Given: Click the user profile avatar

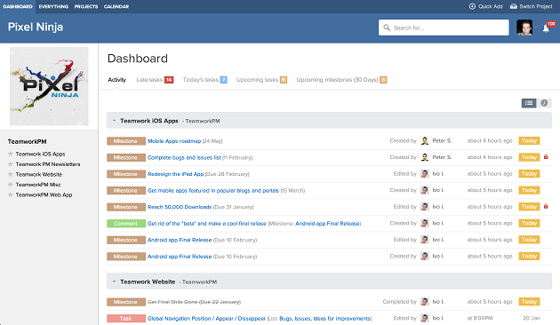Looking at the screenshot, I should (x=524, y=28).
